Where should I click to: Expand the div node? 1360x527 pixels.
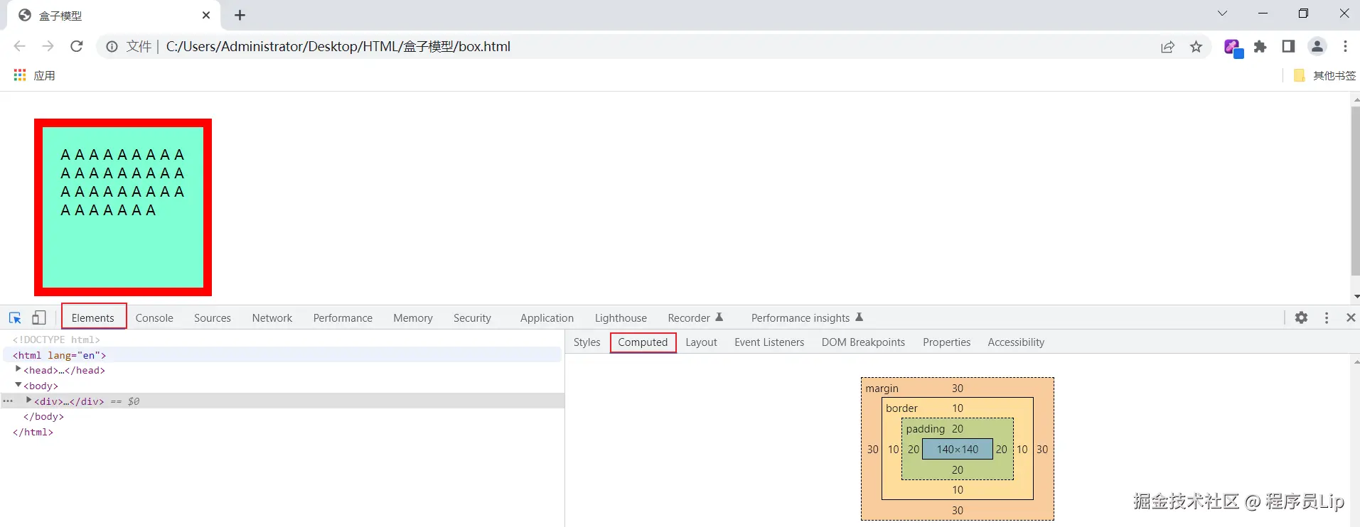click(29, 401)
